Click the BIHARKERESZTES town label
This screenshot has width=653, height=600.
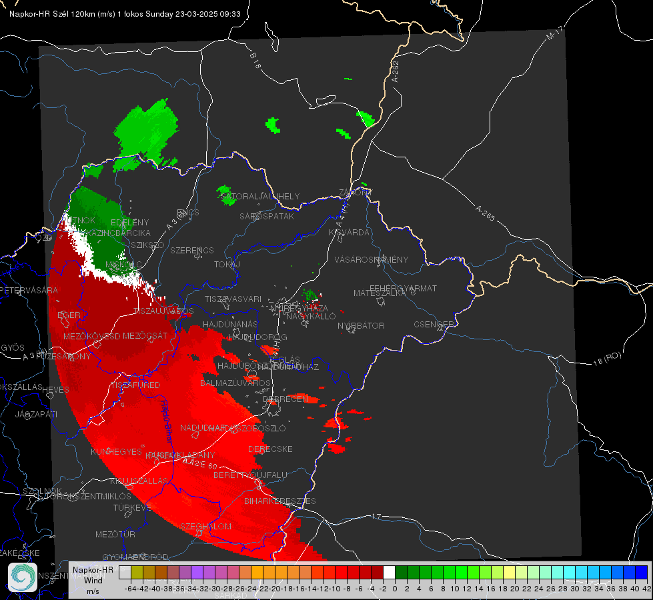point(280,501)
